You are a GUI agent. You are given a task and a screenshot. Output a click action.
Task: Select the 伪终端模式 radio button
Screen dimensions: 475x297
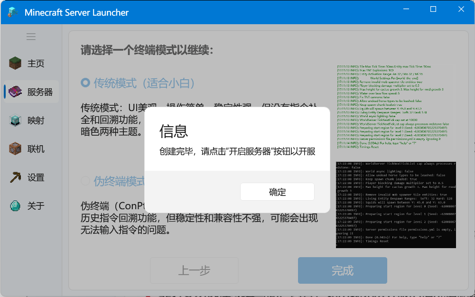pos(85,181)
